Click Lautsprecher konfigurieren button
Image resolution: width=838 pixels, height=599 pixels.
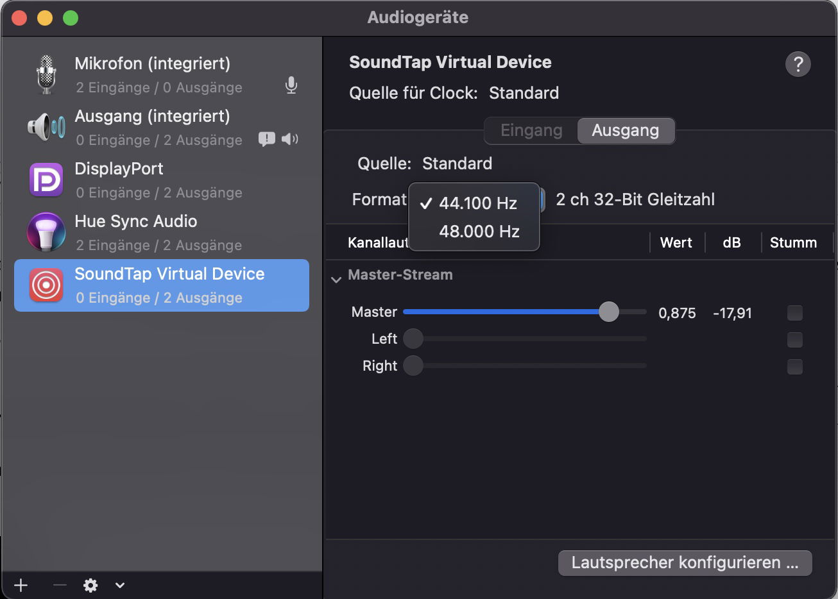point(685,563)
